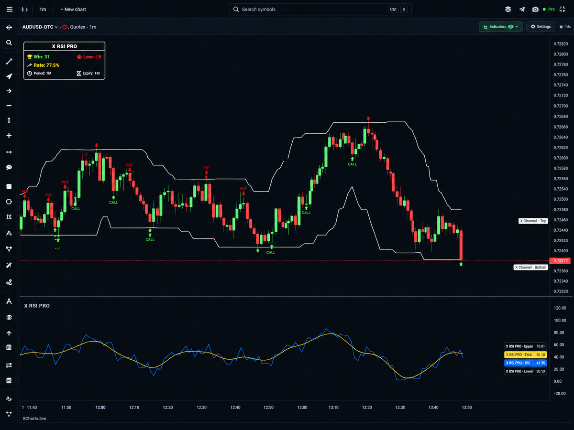Click X RSI PRO - TMA 50.10 label
Screen dimensions: 574x430
[x=526, y=355]
